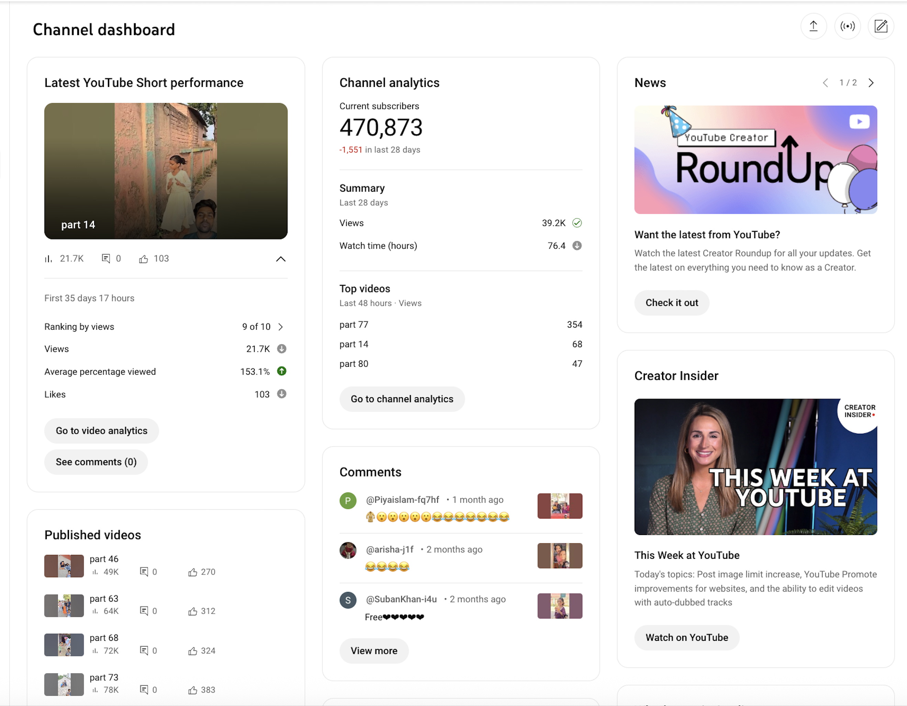Image resolution: width=907 pixels, height=706 pixels.
Task: Click the Go live broadcast icon
Action: coord(847,26)
